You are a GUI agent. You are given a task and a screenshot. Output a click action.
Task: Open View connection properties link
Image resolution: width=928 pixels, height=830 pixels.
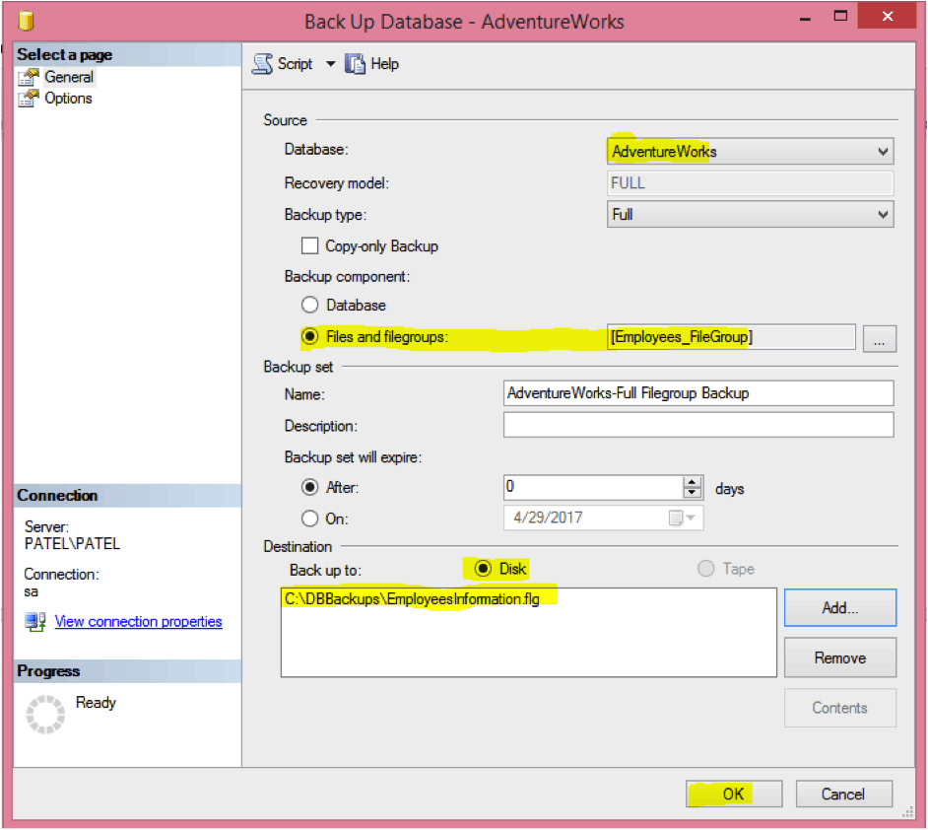pyautogui.click(x=139, y=621)
